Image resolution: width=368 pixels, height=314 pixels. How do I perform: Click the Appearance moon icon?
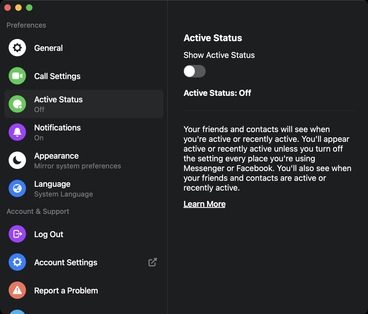pyautogui.click(x=17, y=161)
